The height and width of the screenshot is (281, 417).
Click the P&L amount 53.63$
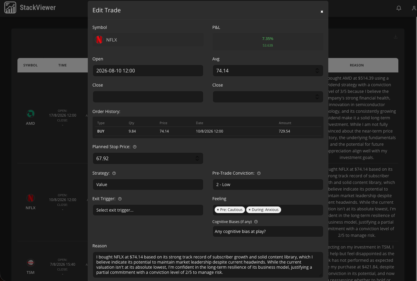268,45
